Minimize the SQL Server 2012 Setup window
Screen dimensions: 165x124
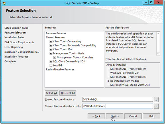tap(146, 2)
